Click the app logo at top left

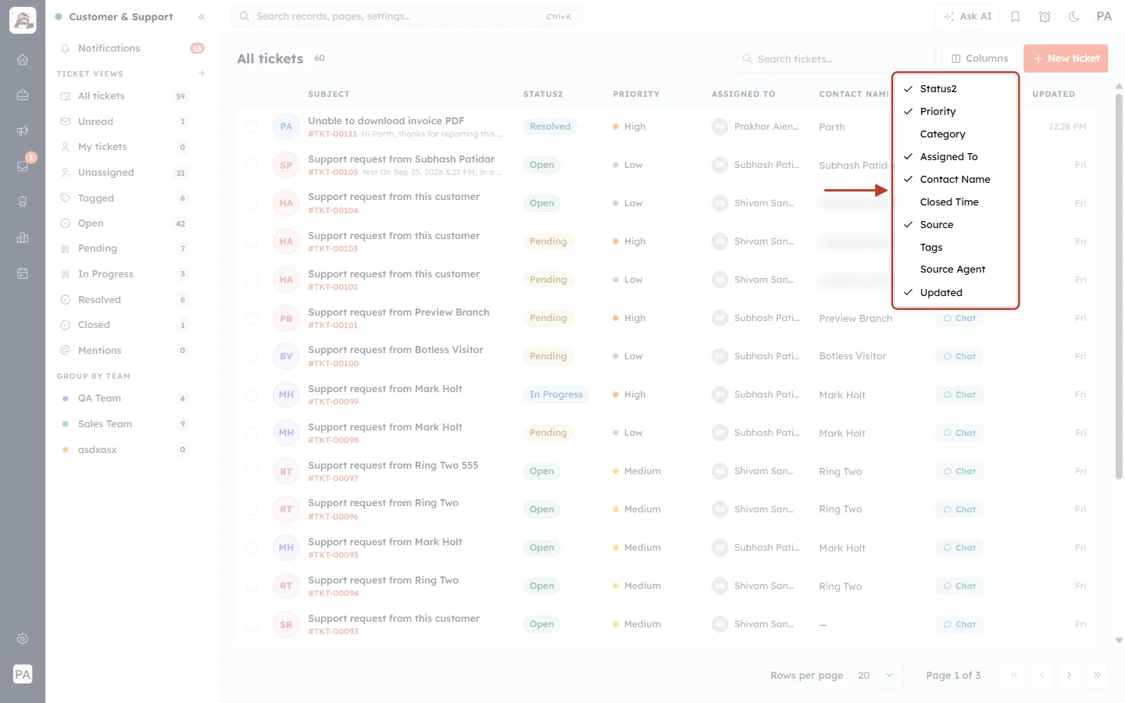click(x=23, y=20)
